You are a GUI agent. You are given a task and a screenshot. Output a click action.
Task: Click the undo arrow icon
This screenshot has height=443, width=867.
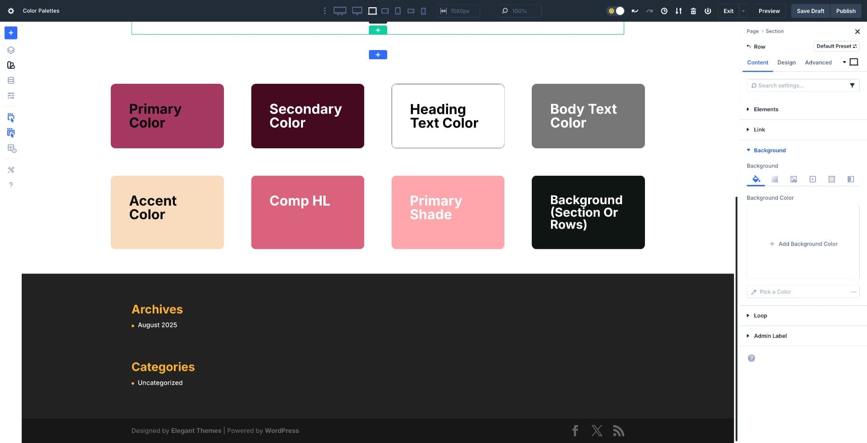pyautogui.click(x=635, y=11)
